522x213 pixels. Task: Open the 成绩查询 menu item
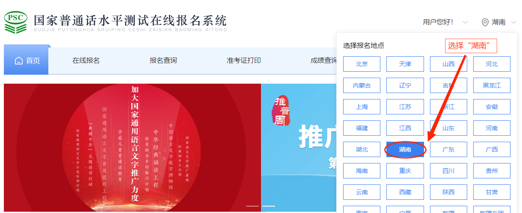[323, 61]
